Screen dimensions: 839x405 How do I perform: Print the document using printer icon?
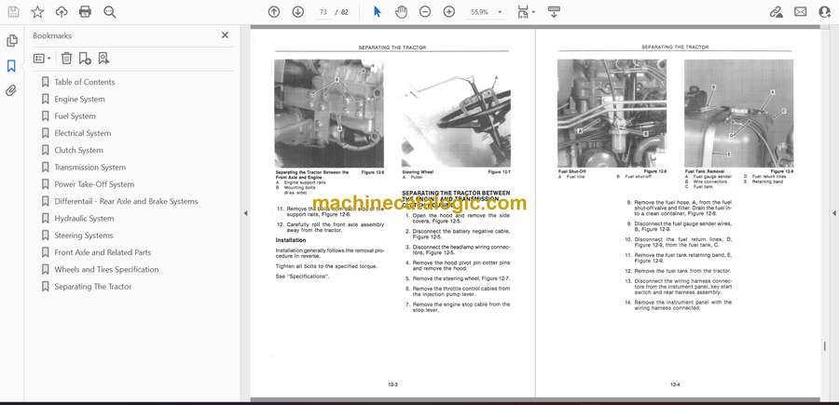pyautogui.click(x=86, y=12)
